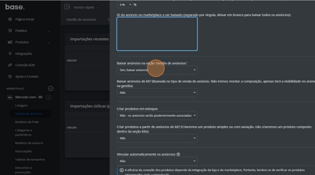The height and width of the screenshot is (175, 315).
Task: Click the Conexão B2B link icon
Action: point(10,65)
